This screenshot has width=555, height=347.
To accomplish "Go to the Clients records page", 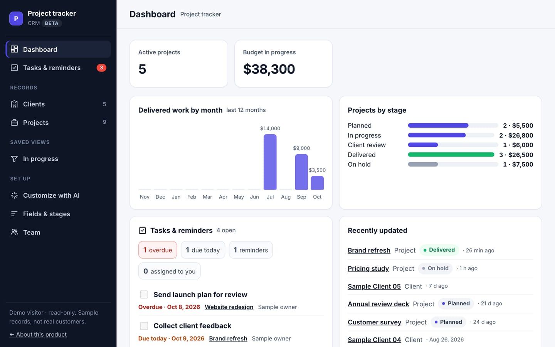I will point(58,104).
